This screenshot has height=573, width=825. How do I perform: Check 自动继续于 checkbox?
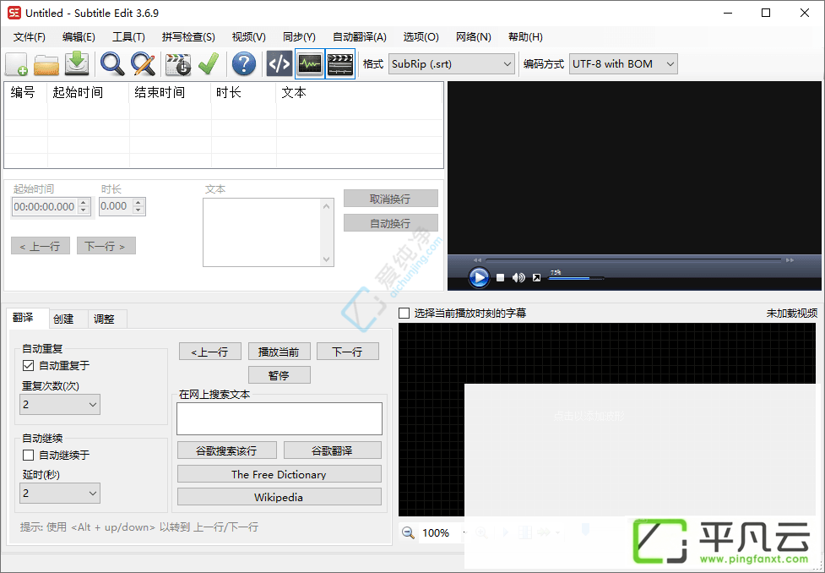coord(29,455)
